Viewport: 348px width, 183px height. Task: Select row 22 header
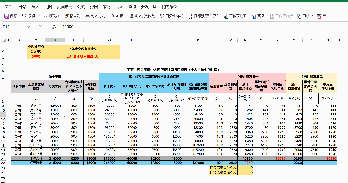3,163
